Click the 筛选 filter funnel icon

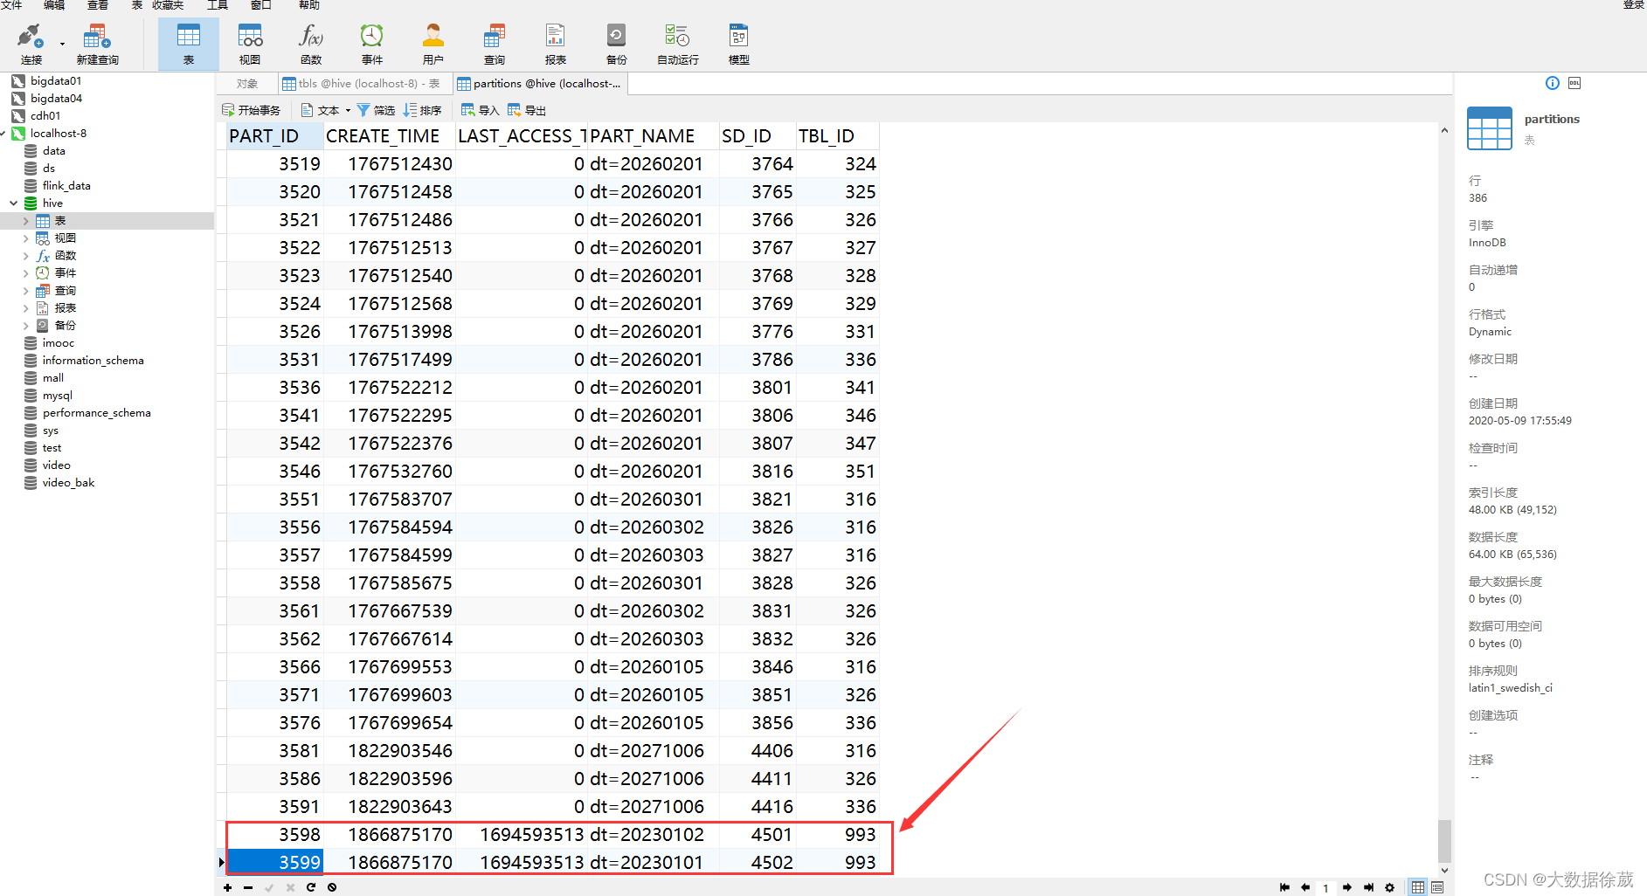pos(363,110)
